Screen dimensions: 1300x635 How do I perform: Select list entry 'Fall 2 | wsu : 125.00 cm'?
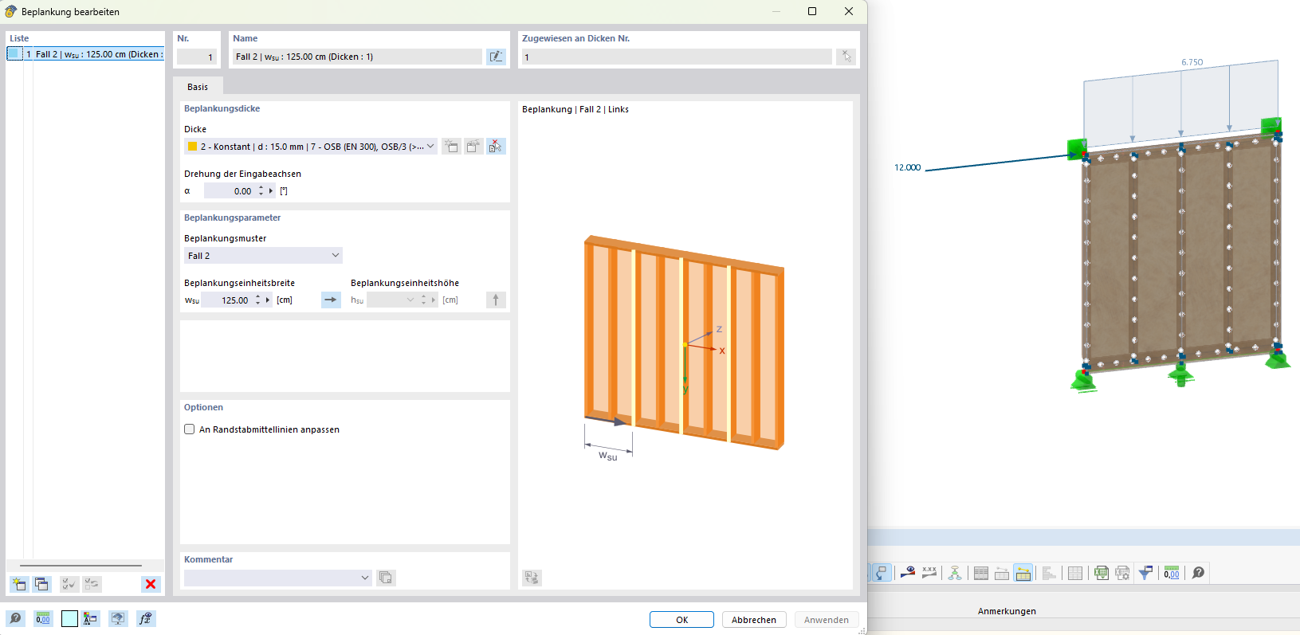(85, 54)
